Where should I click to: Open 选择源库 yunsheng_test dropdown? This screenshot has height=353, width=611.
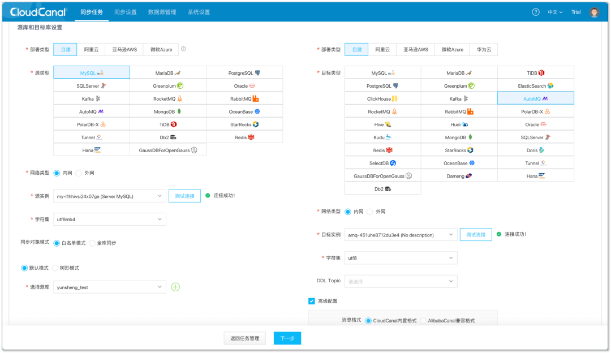[110, 287]
